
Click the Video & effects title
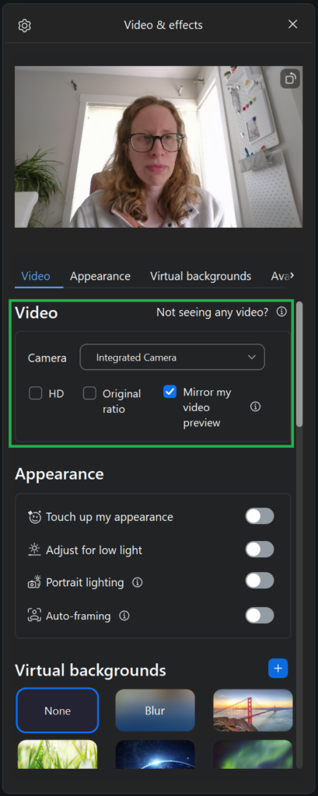[163, 25]
